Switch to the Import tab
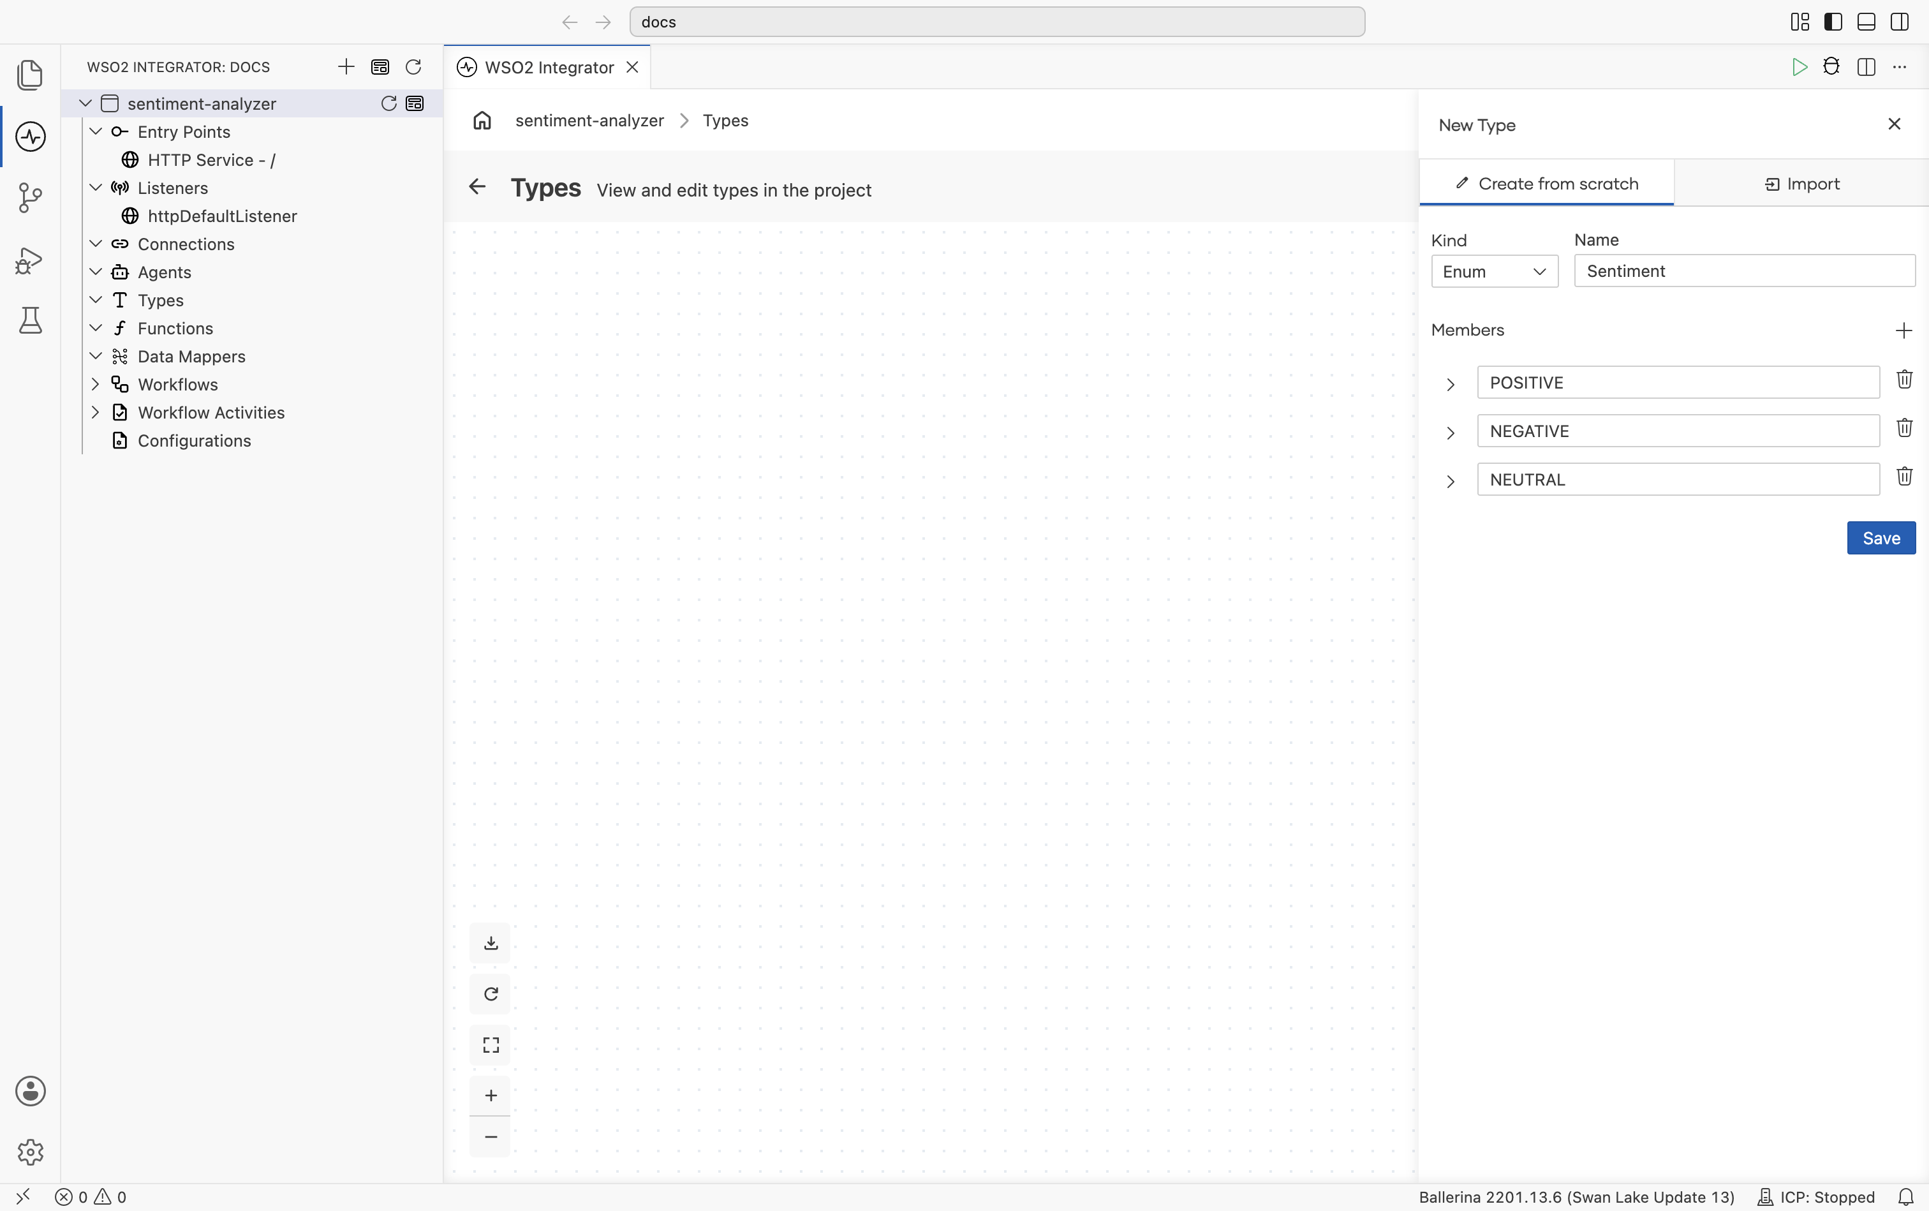The image size is (1929, 1211). tap(1801, 183)
